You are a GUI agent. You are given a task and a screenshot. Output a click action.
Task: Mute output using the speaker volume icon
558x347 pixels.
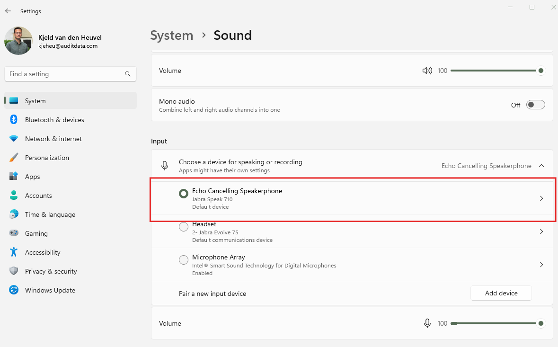pyautogui.click(x=427, y=71)
